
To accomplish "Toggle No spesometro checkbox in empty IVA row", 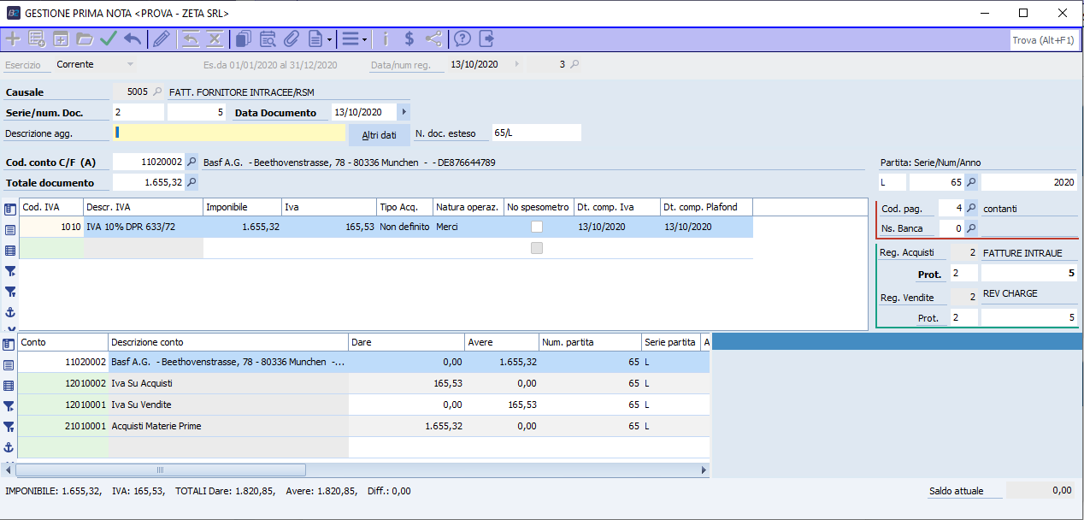I will tap(537, 248).
